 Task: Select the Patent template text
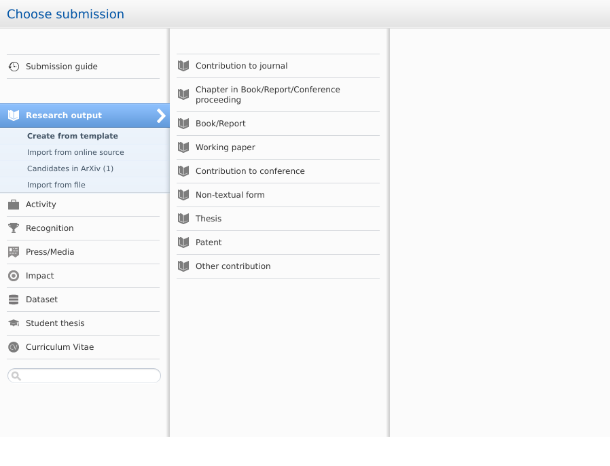pyautogui.click(x=209, y=243)
